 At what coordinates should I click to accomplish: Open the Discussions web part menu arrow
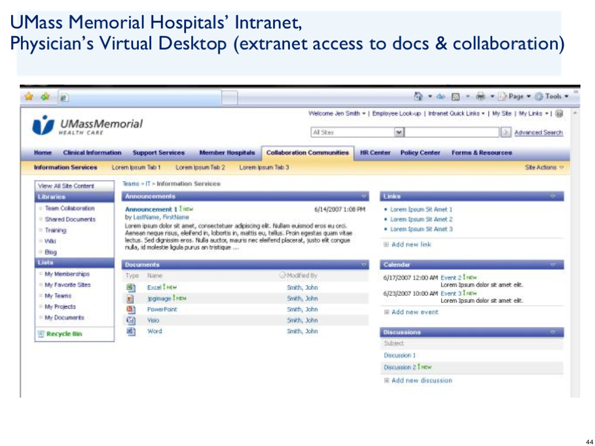553,332
